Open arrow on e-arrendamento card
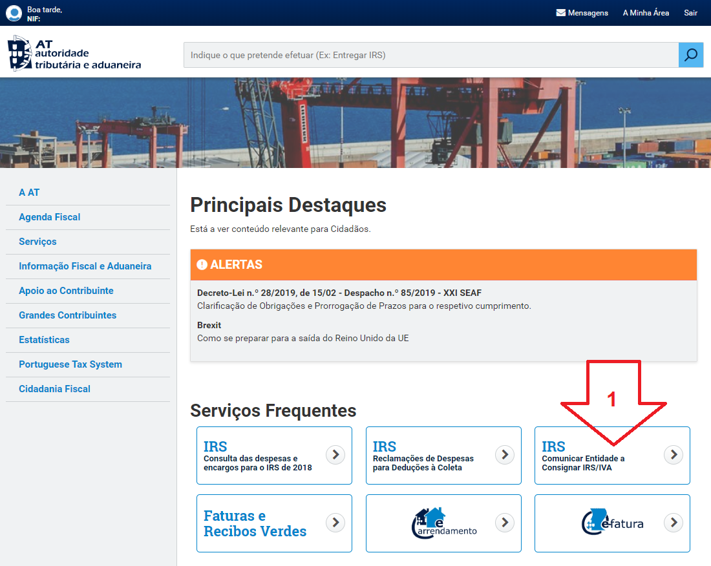 click(505, 523)
